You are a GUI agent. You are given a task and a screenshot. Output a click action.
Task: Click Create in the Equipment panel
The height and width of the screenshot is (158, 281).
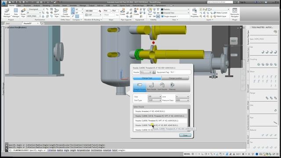click(x=136, y=12)
